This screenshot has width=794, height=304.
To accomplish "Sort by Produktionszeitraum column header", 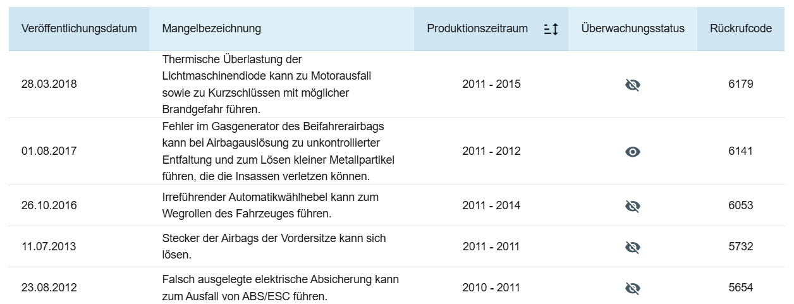I will (x=477, y=29).
